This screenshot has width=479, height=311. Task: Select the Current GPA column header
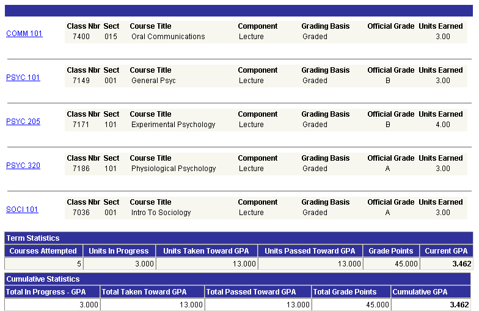446,251
